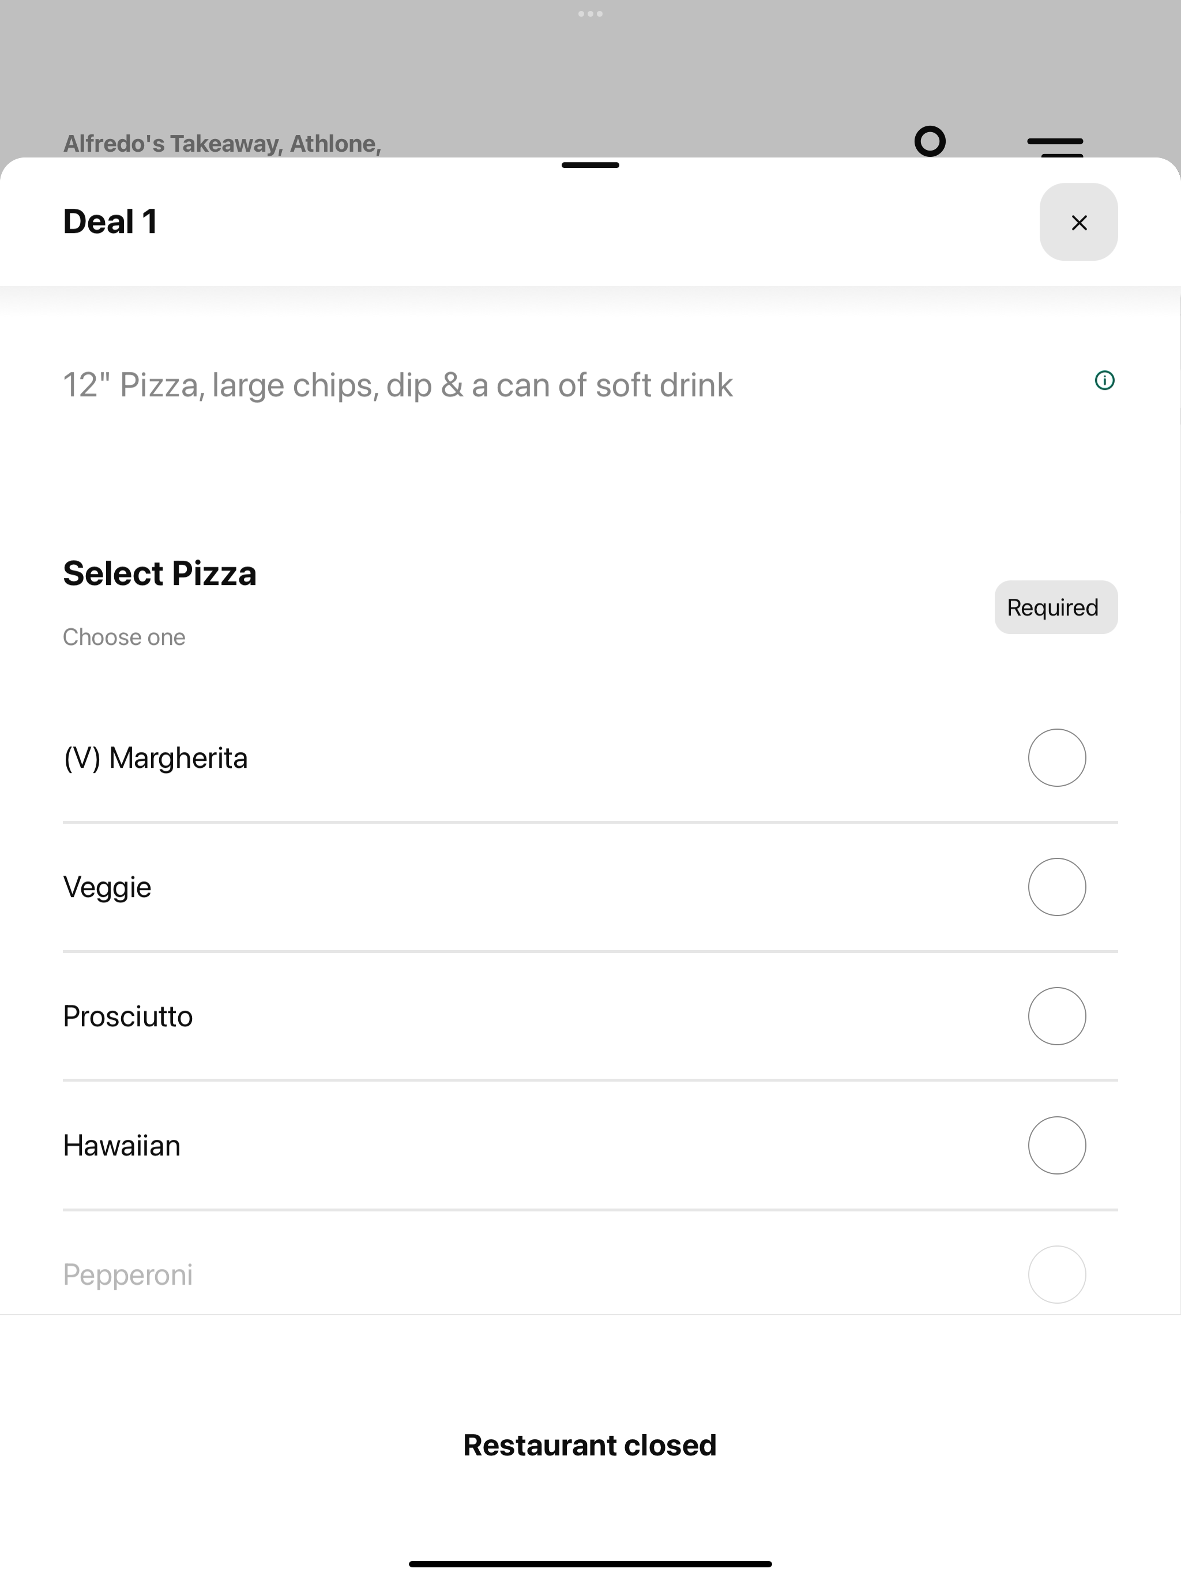Open the hamburger menu icon

click(x=1055, y=146)
